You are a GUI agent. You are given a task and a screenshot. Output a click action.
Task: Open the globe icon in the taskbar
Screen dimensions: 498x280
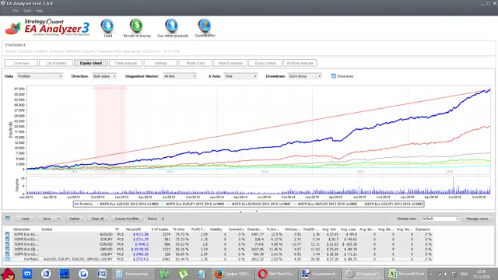164,274
